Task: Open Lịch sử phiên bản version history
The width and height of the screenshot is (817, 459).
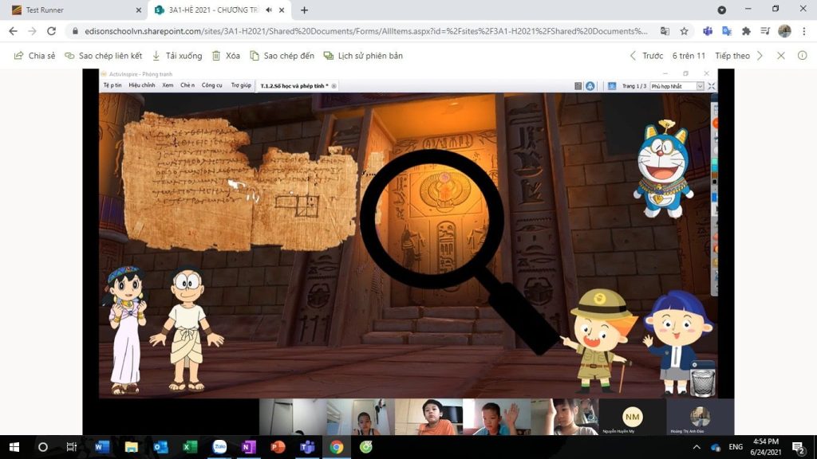Action: coord(363,56)
